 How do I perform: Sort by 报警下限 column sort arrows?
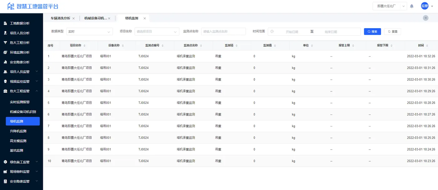pyautogui.click(x=391, y=46)
